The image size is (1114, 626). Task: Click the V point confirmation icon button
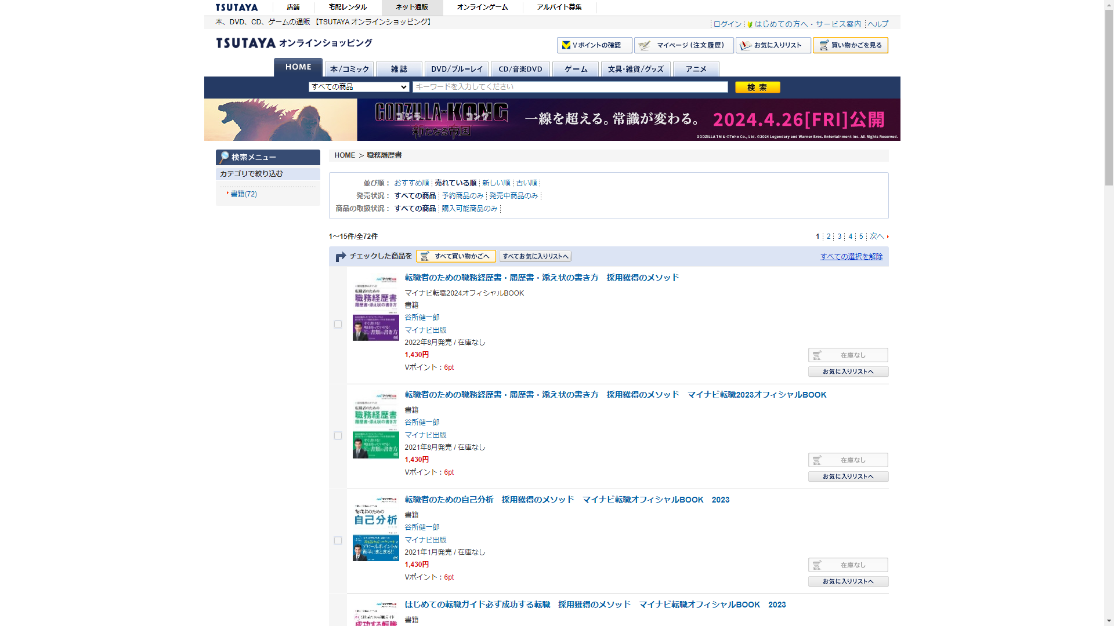tap(594, 45)
